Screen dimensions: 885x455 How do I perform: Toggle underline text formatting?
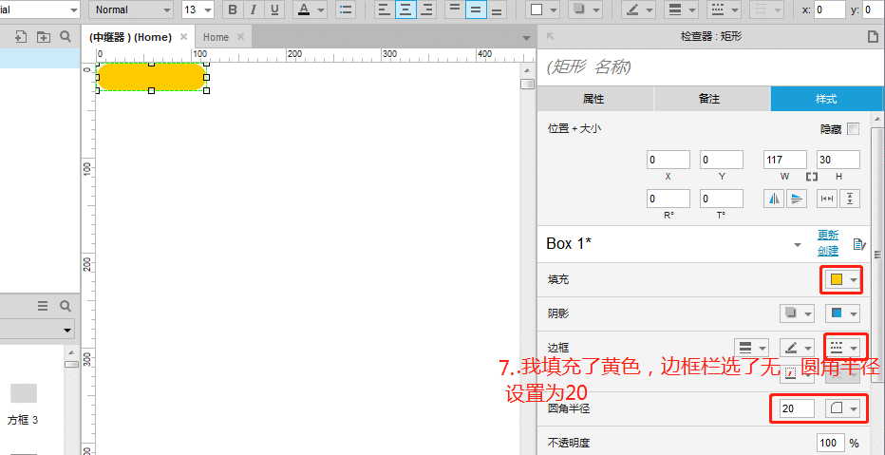coord(274,9)
